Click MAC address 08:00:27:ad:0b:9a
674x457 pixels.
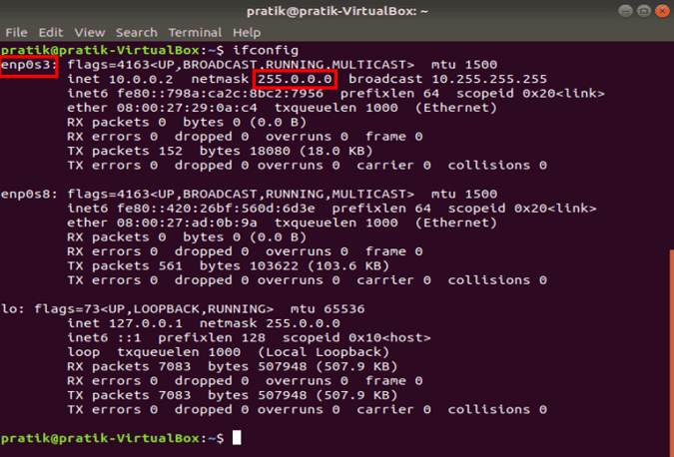coord(187,223)
